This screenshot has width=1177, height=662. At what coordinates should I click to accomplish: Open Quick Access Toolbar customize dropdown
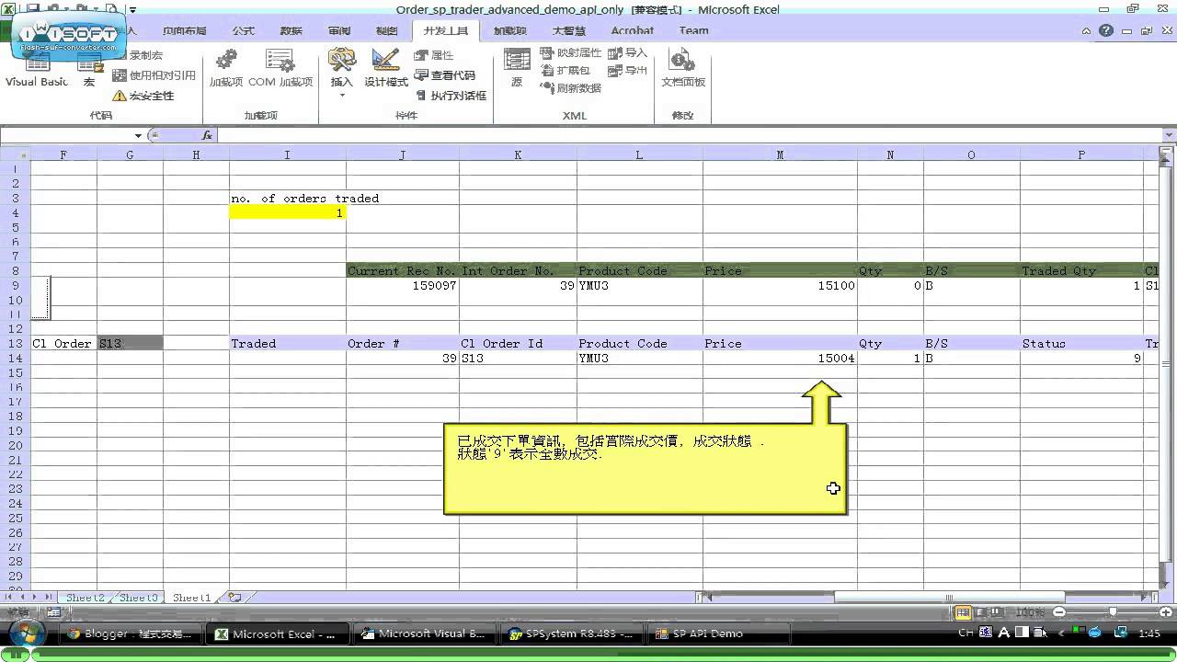coord(132,10)
